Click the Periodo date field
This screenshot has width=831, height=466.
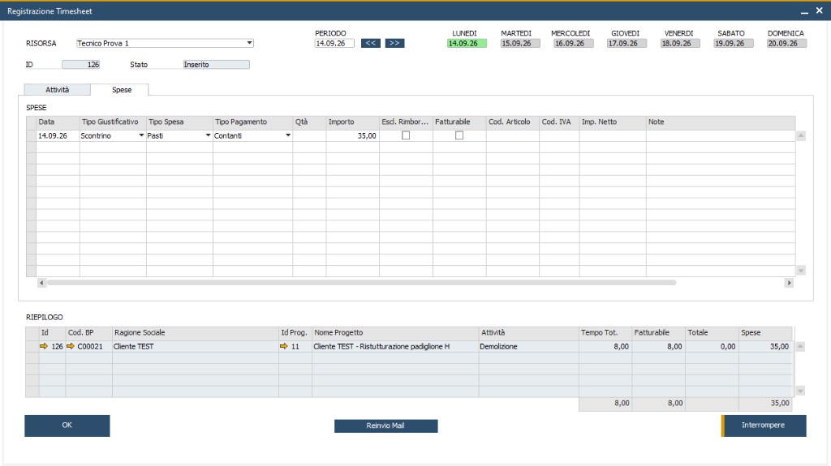334,44
